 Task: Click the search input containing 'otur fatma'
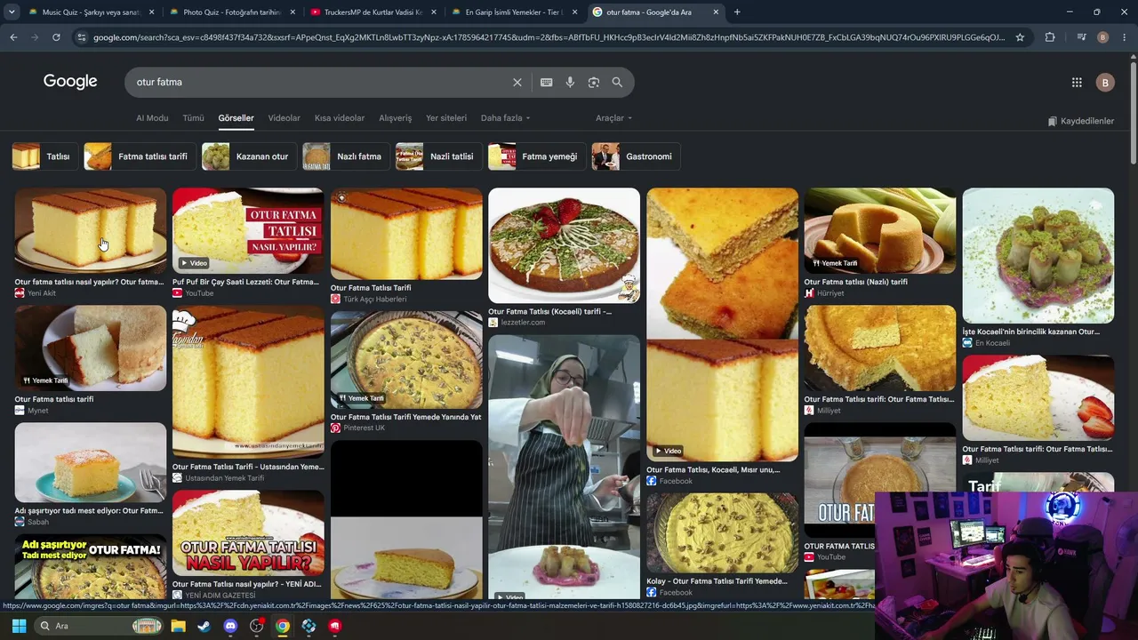coord(320,82)
